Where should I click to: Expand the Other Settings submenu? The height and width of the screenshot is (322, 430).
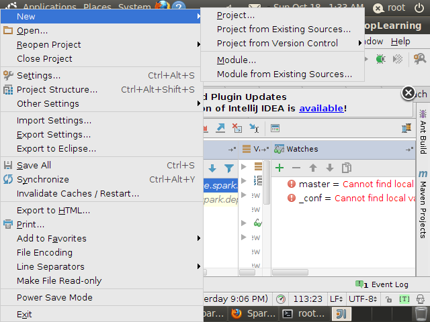101,103
